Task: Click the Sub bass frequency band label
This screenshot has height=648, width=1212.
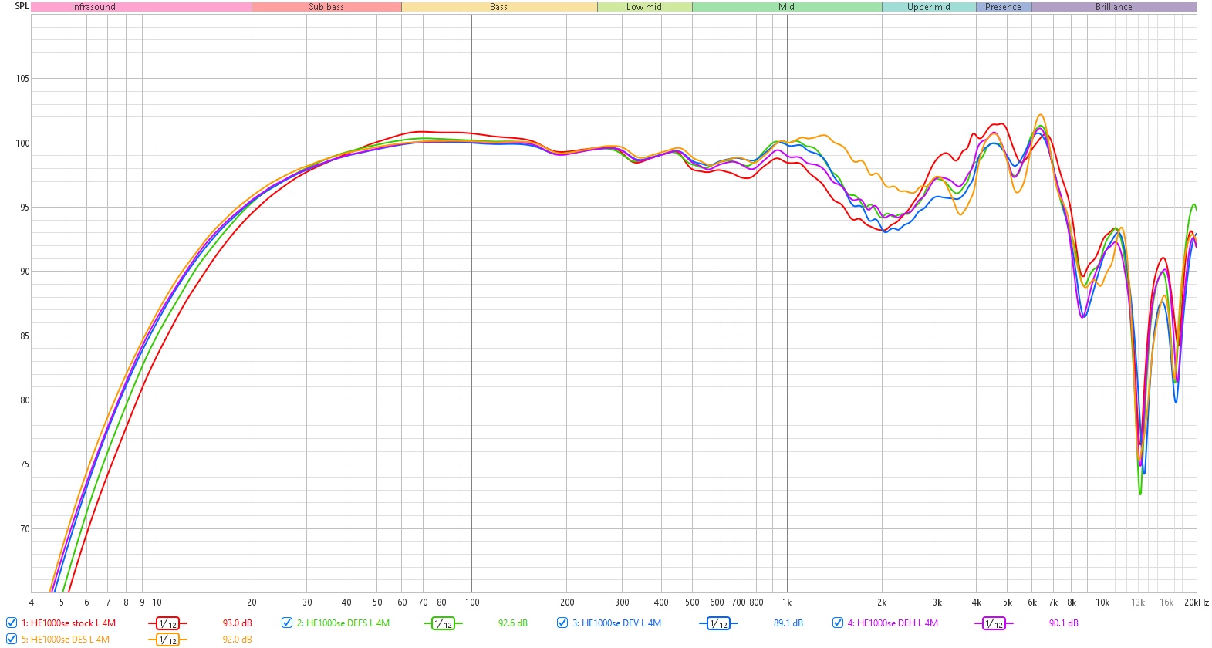Action: click(326, 7)
